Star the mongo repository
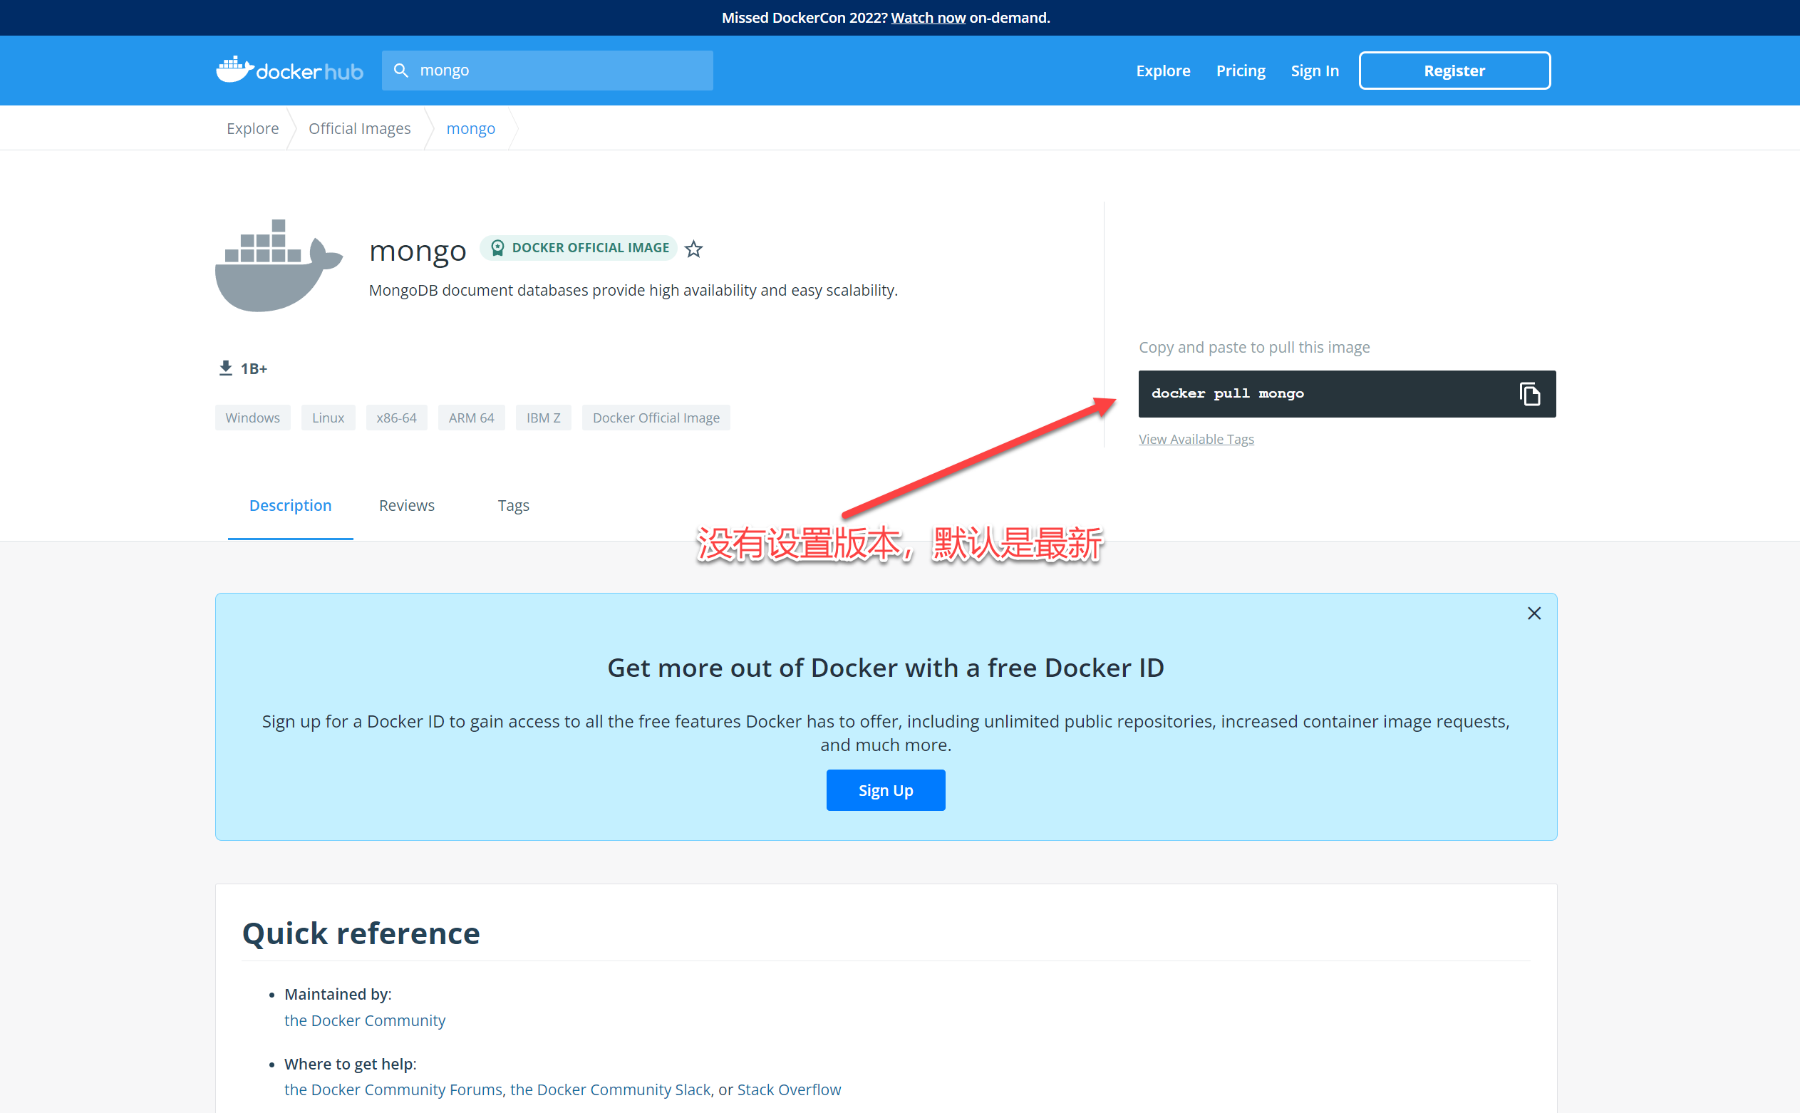The image size is (1800, 1113). 693,249
